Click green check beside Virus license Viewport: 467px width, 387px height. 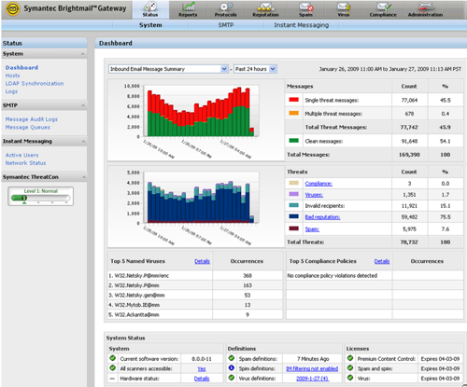coord(350,378)
